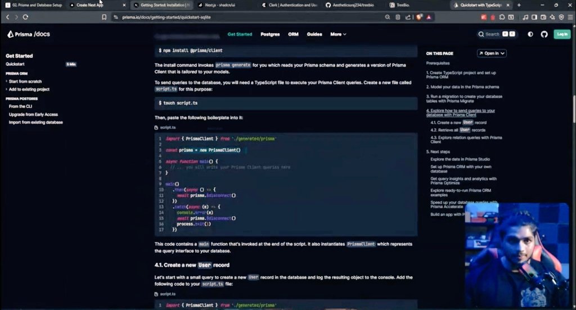The height and width of the screenshot is (310, 576).
Task: Expand Add to existing project sidebar item
Action: coord(29,89)
